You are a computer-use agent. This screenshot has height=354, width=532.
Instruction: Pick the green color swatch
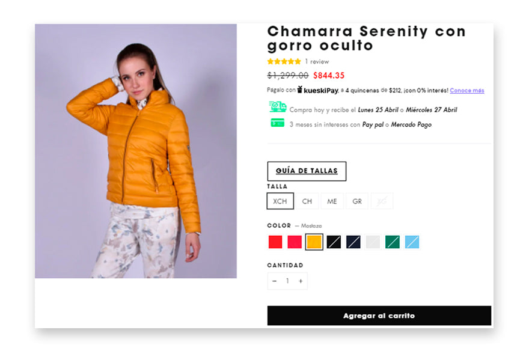point(393,242)
